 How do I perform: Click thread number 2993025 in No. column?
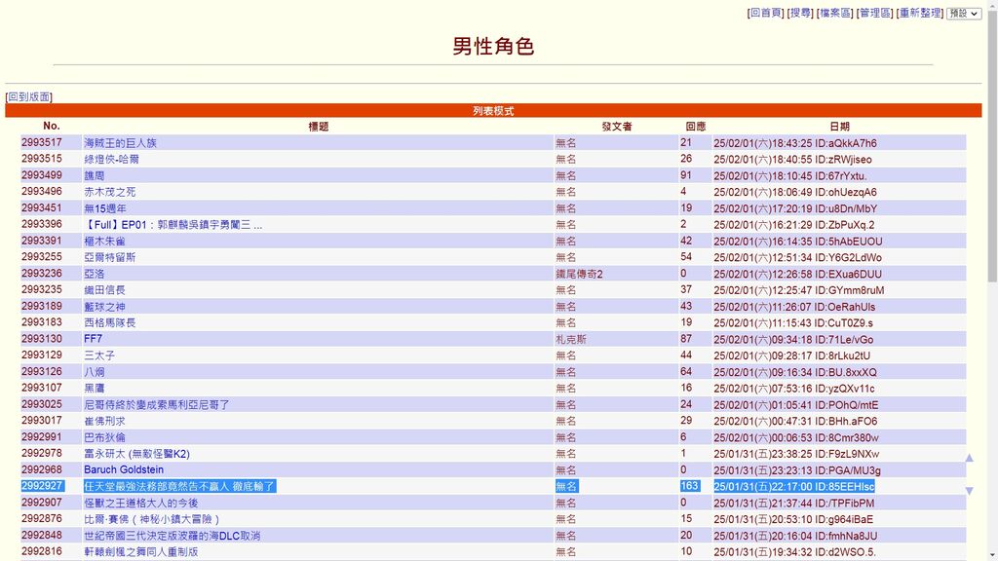(x=42, y=404)
